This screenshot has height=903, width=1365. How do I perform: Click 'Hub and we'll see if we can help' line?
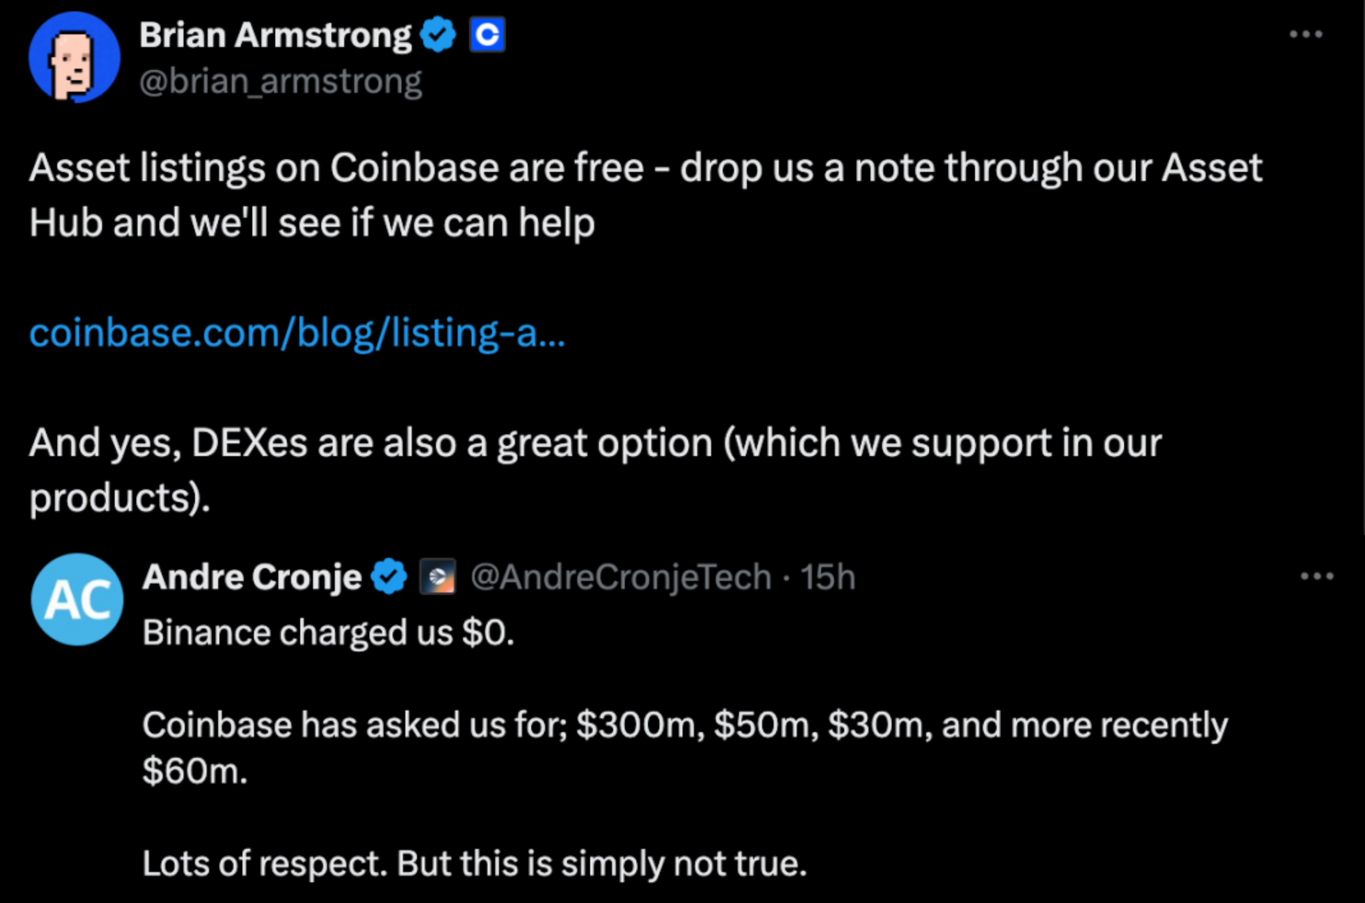pyautogui.click(x=312, y=223)
